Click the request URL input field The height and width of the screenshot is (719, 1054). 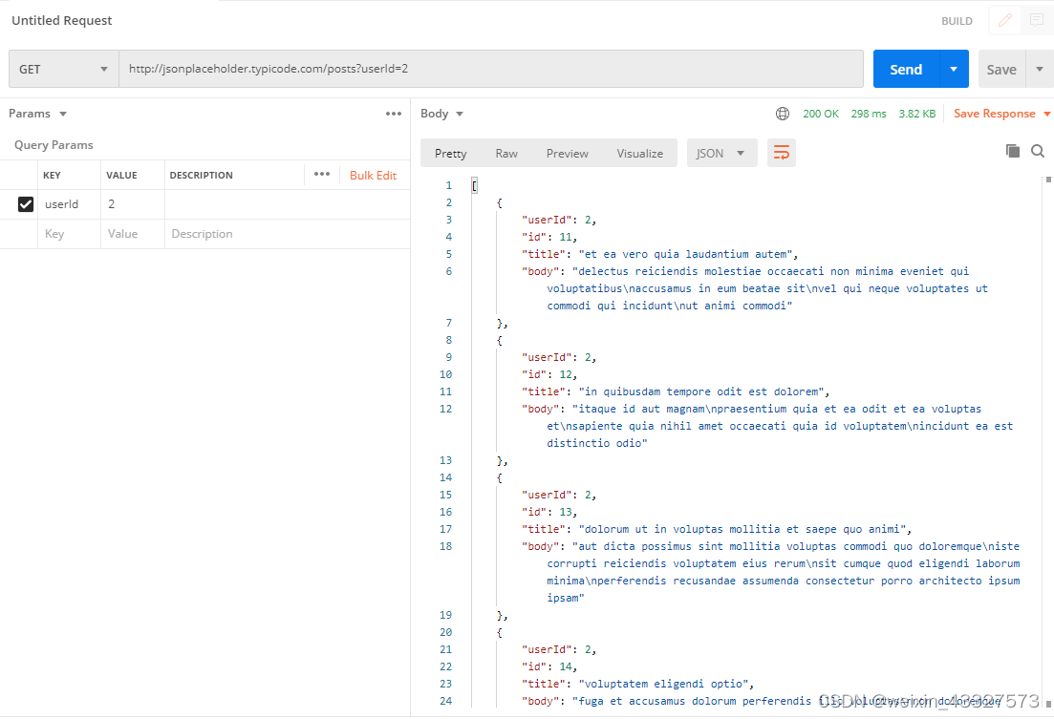pos(491,69)
